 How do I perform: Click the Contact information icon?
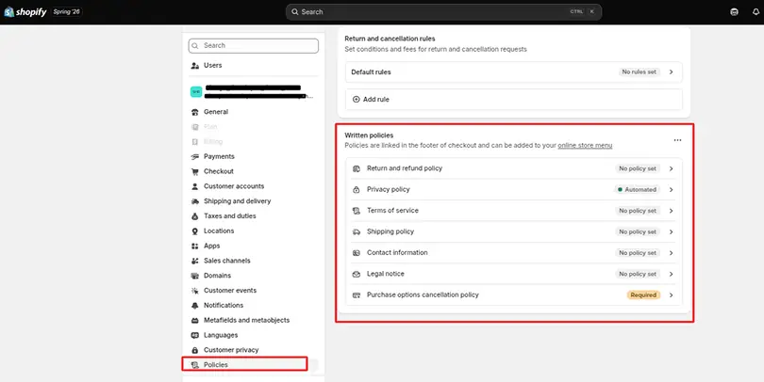point(357,253)
